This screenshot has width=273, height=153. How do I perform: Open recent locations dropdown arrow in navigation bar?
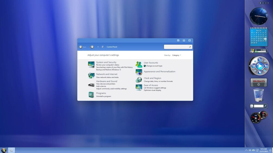coord(98,47)
